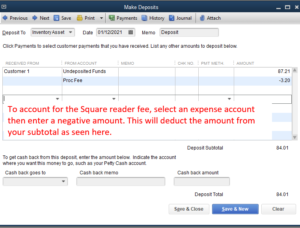Click the Memo field containing Deposit
This screenshot has height=228, width=300.
(x=189, y=32)
